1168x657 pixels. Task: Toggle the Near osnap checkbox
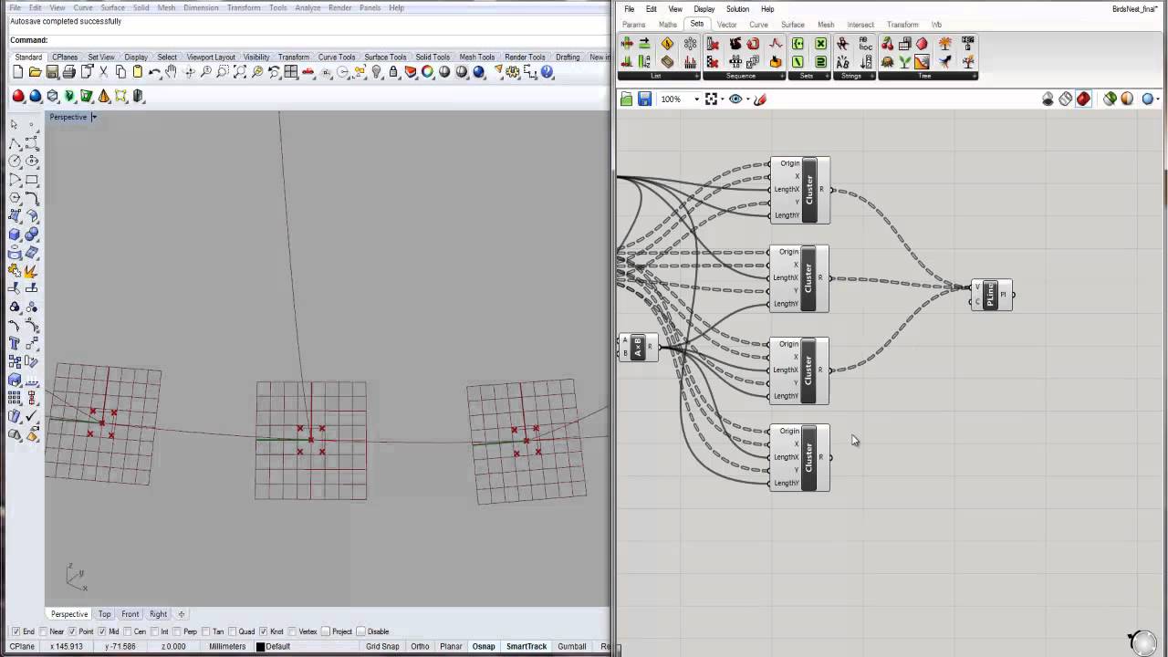(x=44, y=631)
